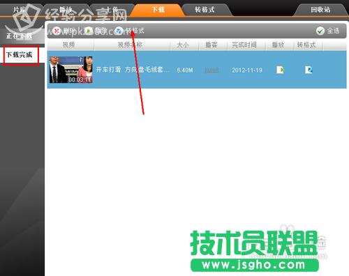
Task: Open the 转格式 top tab
Action: pyautogui.click(x=205, y=10)
